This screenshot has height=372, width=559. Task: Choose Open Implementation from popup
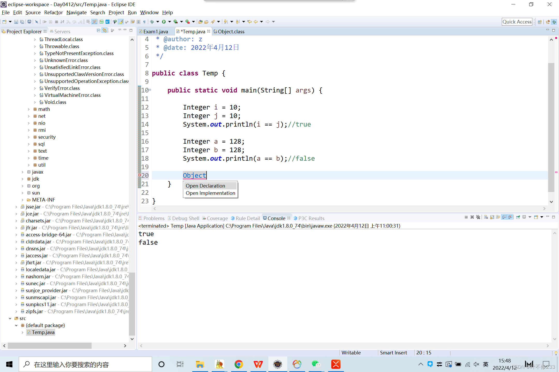pyautogui.click(x=210, y=193)
